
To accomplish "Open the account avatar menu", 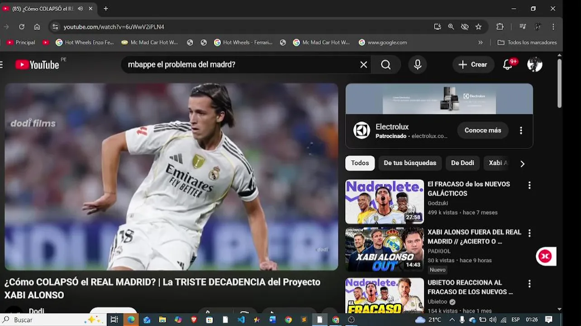I will point(534,64).
